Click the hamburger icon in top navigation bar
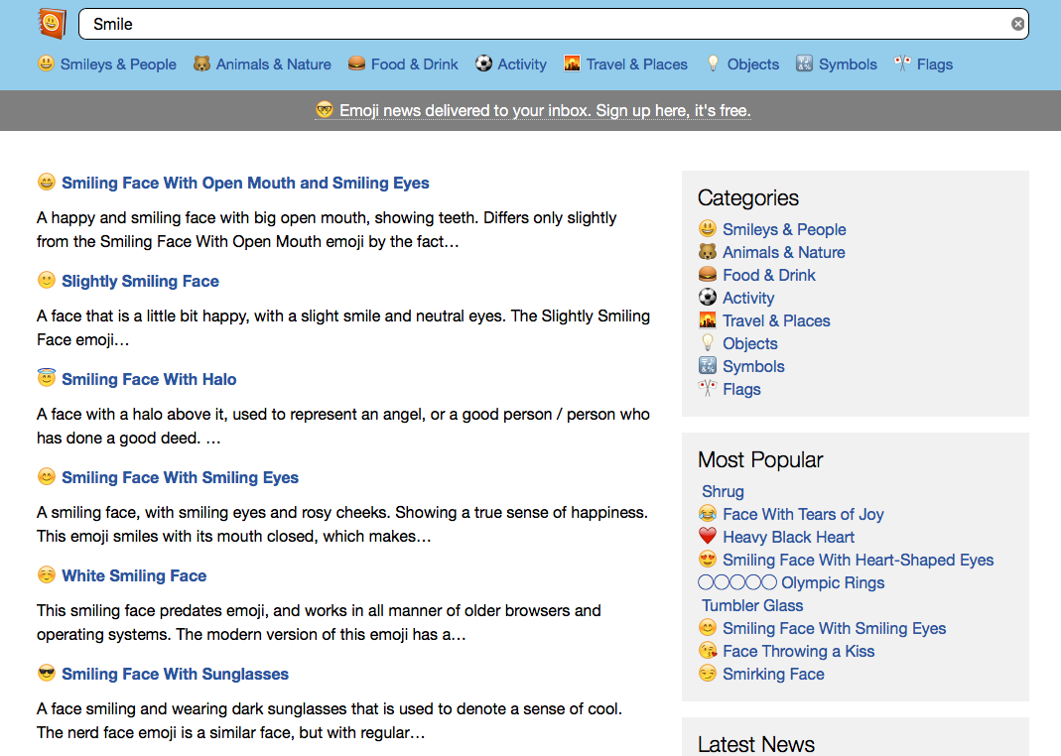Viewport: 1061px width, 756px height. [356, 63]
